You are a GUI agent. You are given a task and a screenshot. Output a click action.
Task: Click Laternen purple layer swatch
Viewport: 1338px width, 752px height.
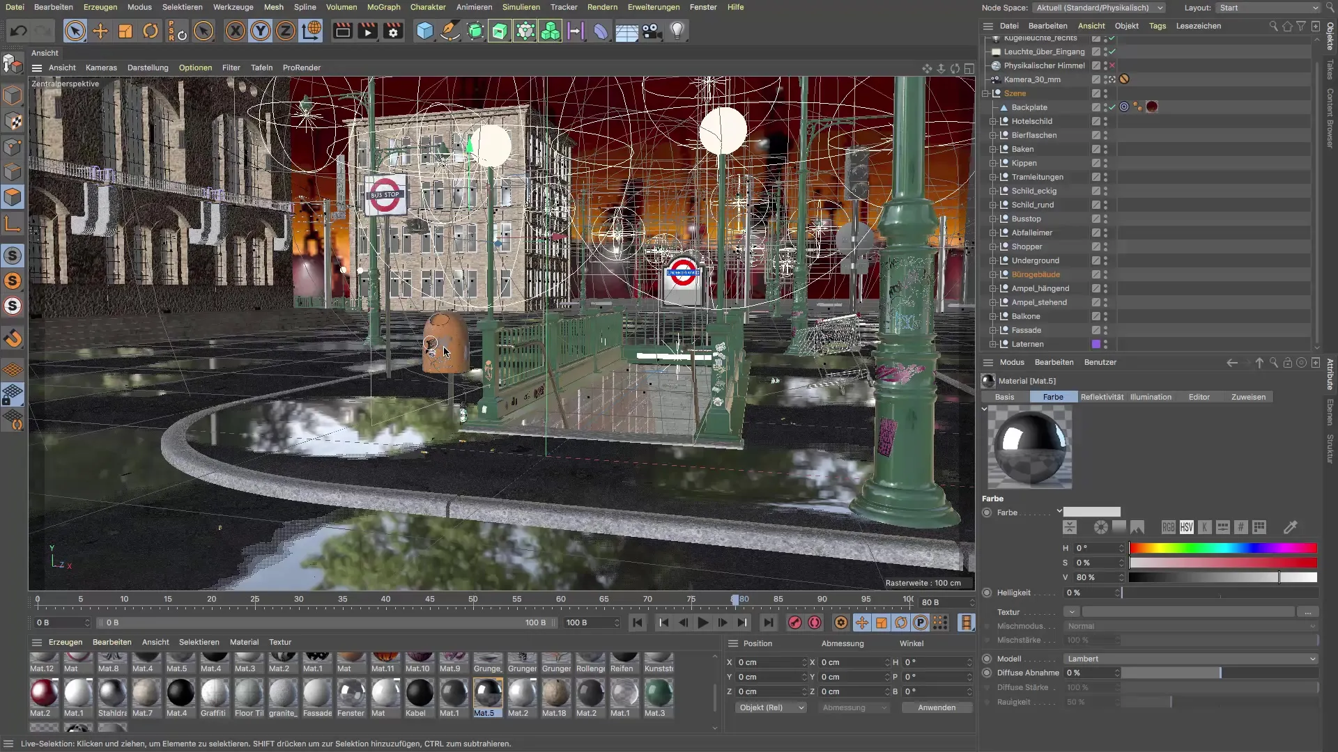coord(1096,344)
